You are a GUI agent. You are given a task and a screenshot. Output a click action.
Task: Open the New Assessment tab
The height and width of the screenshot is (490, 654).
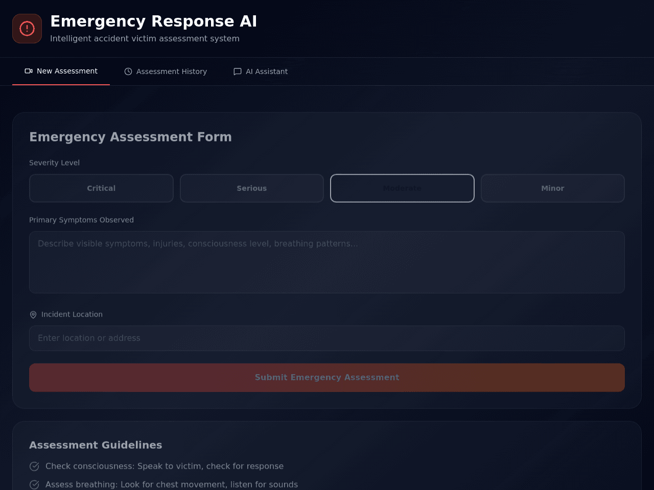coord(61,71)
